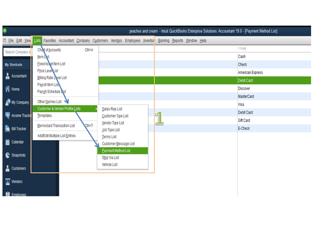The image size is (313, 235).
Task: Choose Item List menu entry
Action: (65, 57)
